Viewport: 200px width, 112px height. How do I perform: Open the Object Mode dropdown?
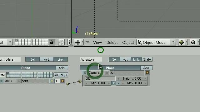click(156, 42)
